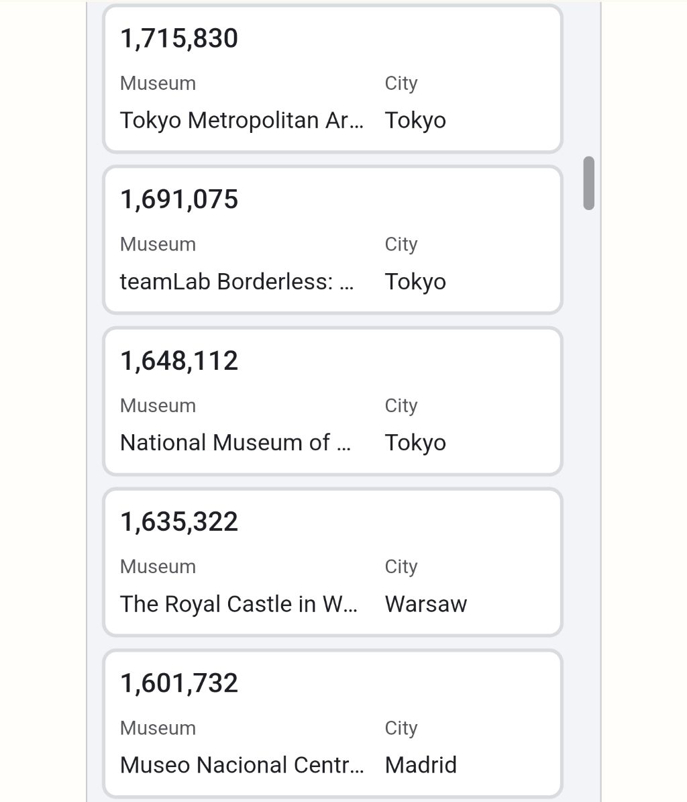
Task: Click the vertical scrollbar thumb
Action: [589, 183]
